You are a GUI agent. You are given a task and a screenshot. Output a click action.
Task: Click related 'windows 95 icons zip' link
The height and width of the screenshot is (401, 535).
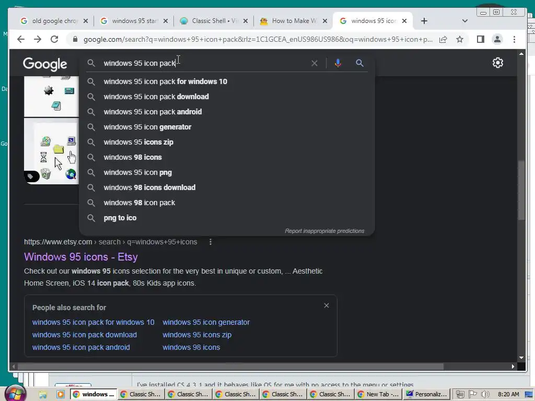pyautogui.click(x=197, y=335)
